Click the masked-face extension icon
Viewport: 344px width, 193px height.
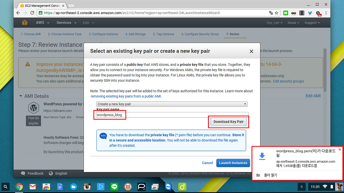[294, 13]
